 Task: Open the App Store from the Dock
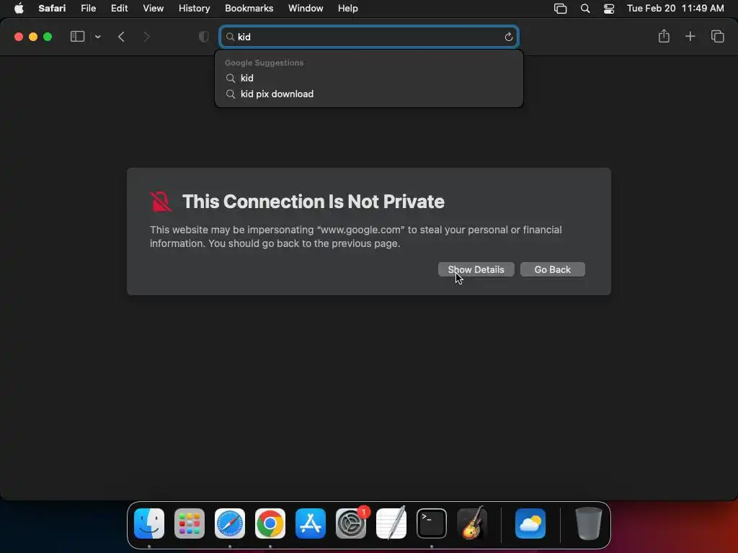pyautogui.click(x=311, y=523)
